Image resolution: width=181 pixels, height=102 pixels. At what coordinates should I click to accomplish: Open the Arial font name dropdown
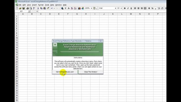(115, 8)
